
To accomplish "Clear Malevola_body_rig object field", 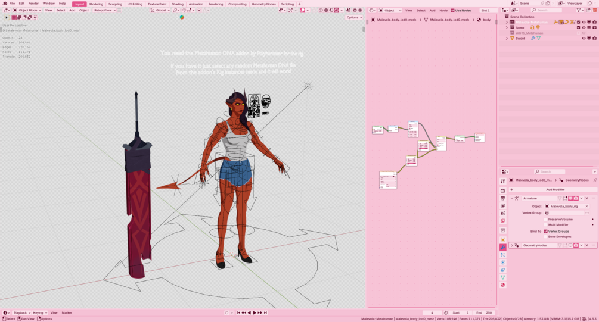I will [x=586, y=206].
